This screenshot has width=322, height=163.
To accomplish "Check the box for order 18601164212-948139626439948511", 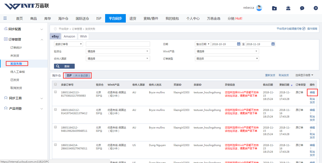I will (x=56, y=127).
